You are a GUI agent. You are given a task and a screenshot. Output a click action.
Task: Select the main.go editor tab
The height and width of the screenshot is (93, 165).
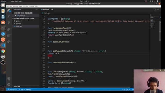pos(46,10)
